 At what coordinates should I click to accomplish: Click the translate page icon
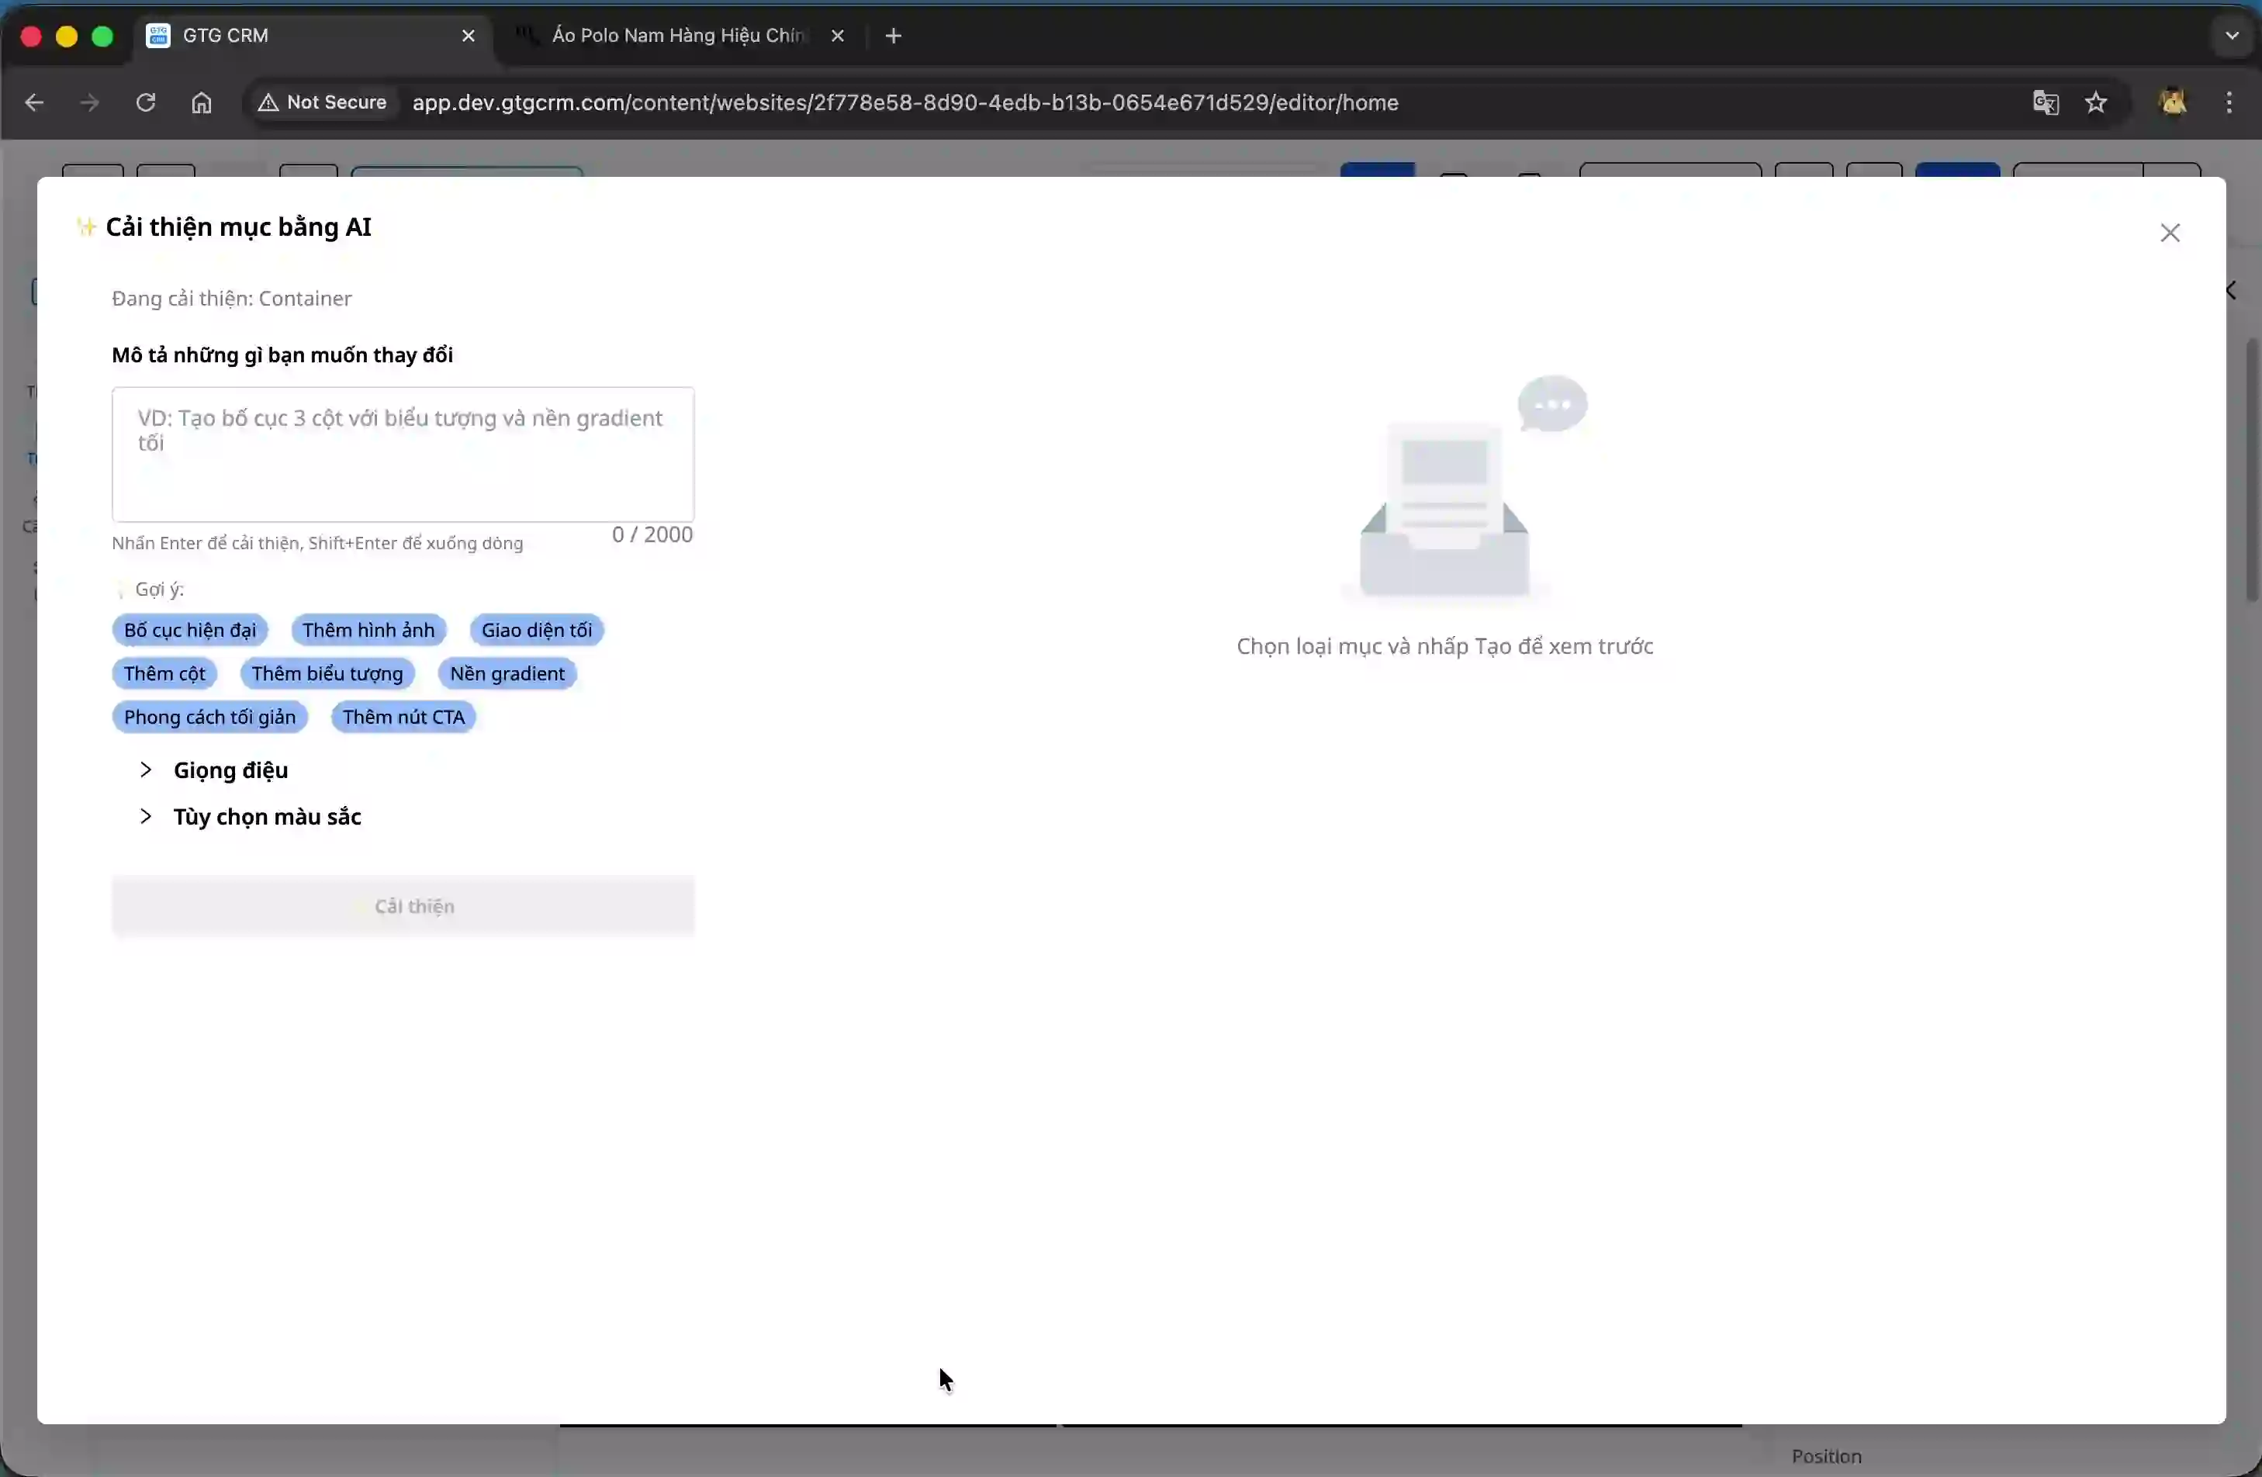[2046, 102]
